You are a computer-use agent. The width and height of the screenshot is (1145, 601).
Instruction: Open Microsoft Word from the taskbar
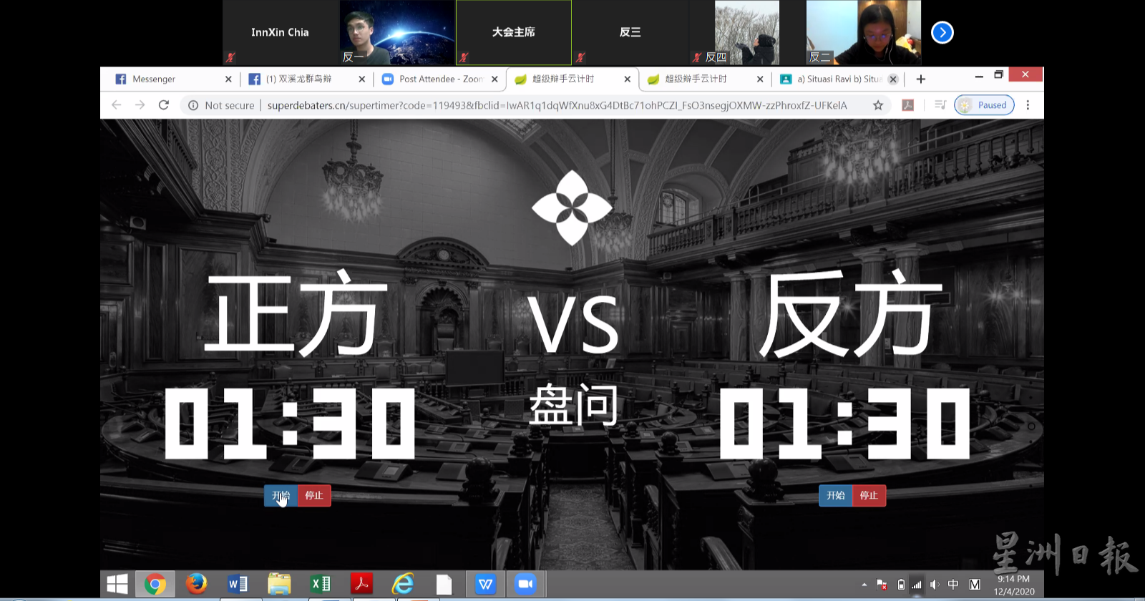238,585
